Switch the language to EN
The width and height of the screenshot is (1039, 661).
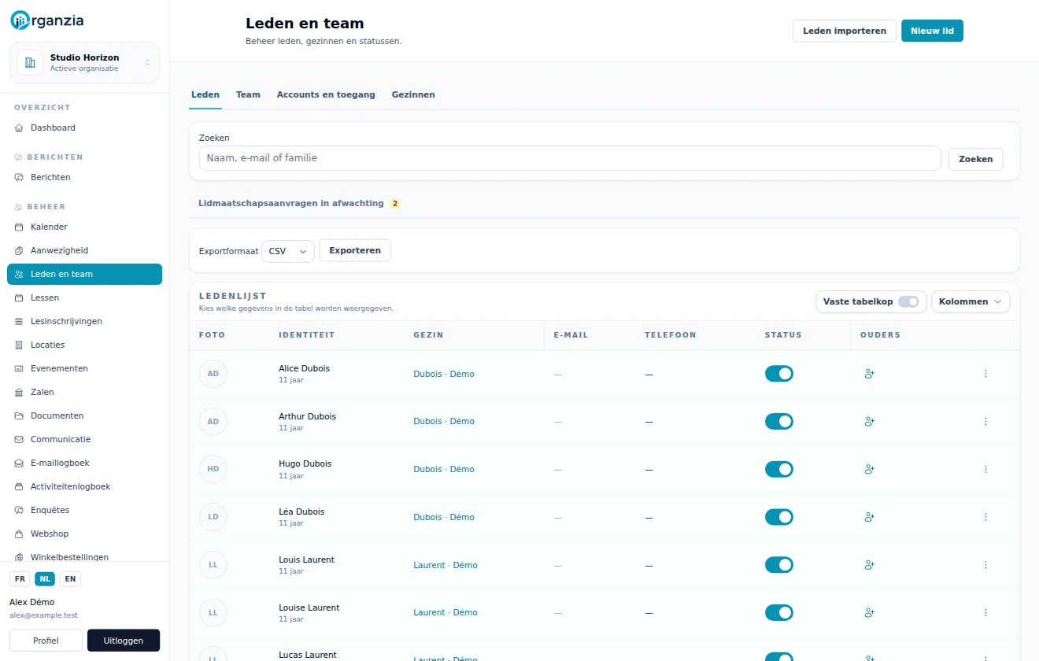click(x=70, y=579)
